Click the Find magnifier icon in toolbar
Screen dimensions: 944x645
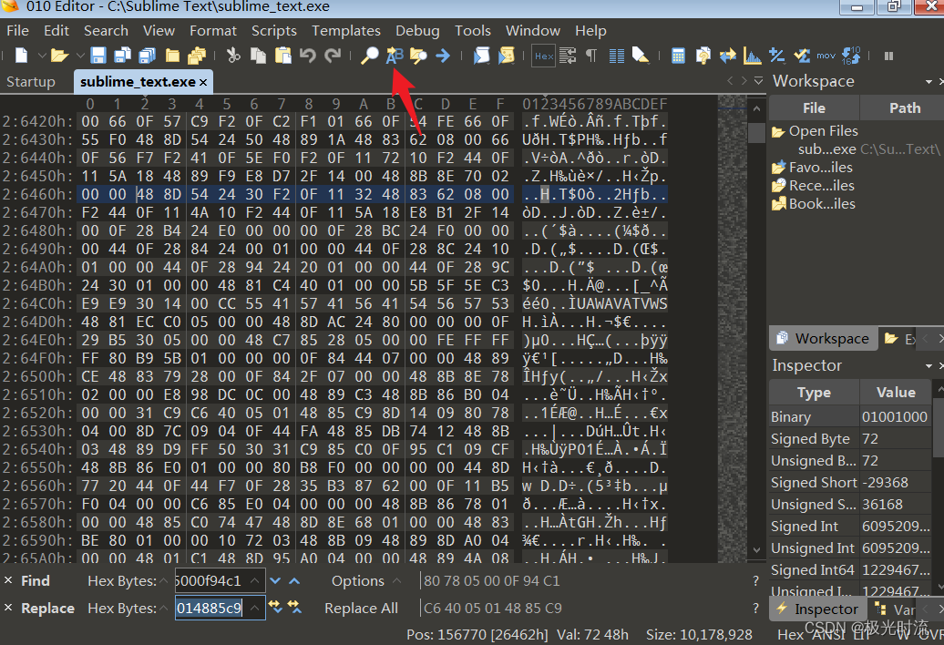(369, 56)
